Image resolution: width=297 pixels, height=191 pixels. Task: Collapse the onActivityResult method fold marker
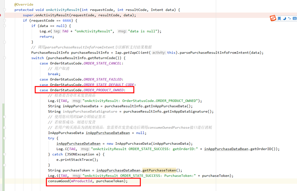(4, 10)
